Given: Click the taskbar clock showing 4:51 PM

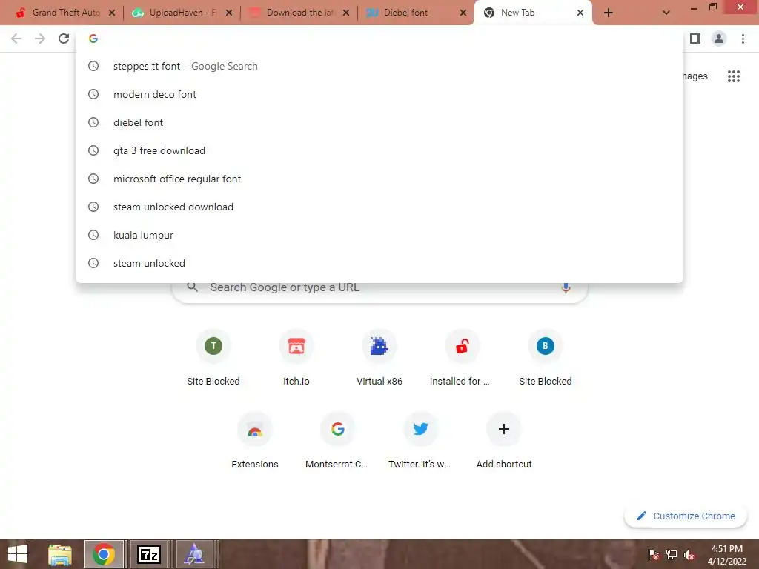Looking at the screenshot, I should tap(726, 555).
